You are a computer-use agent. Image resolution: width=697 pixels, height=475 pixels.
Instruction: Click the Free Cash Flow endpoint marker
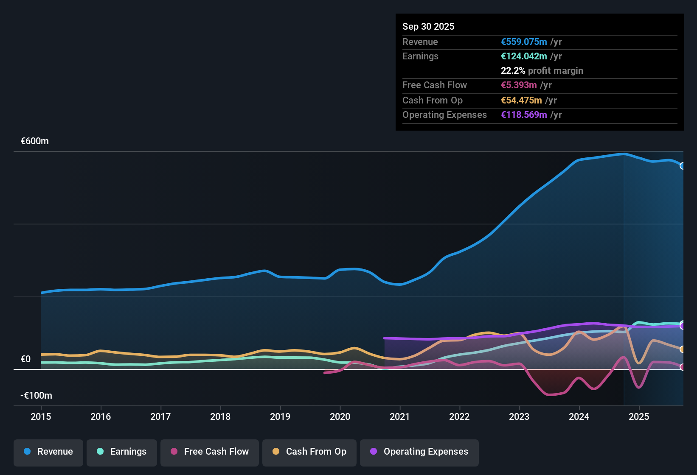point(683,367)
